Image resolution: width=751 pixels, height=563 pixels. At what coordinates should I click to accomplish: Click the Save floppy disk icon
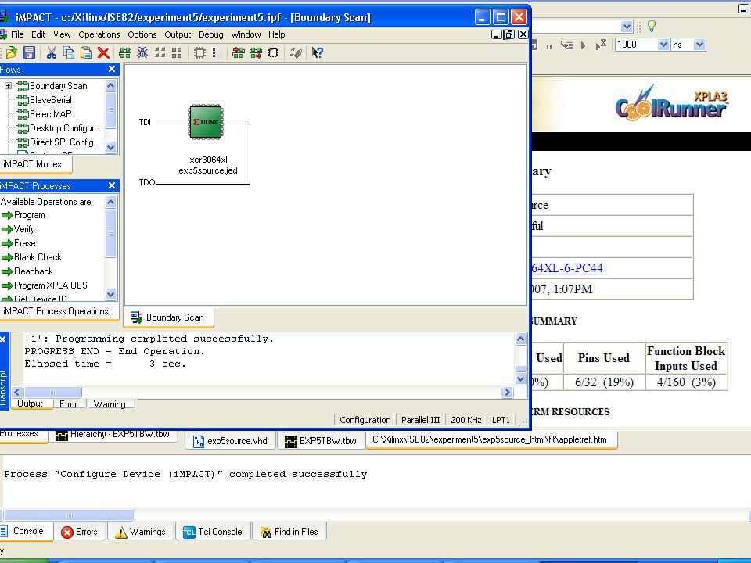click(x=29, y=52)
